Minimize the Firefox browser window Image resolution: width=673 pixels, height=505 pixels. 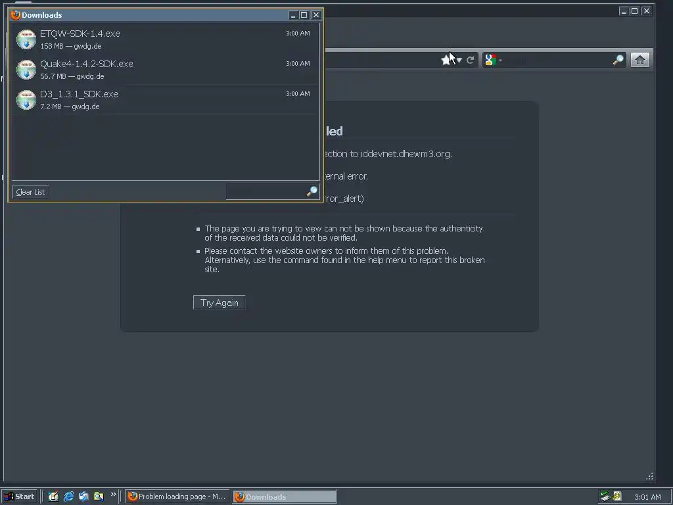click(x=624, y=11)
